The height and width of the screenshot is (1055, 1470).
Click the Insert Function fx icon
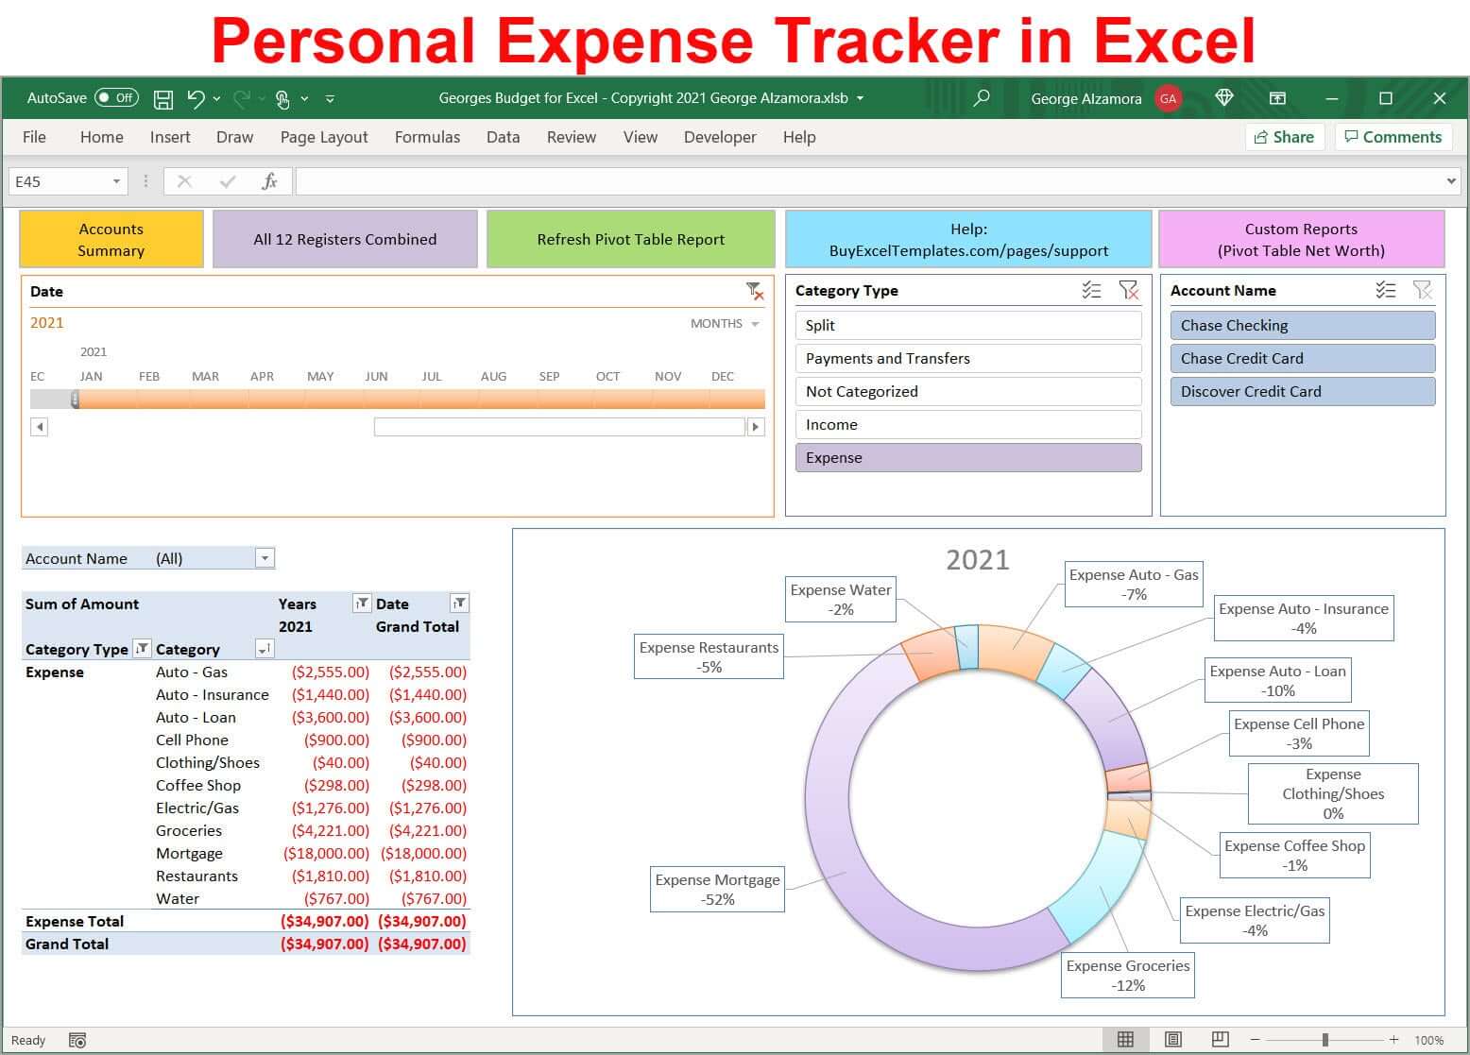pyautogui.click(x=269, y=181)
